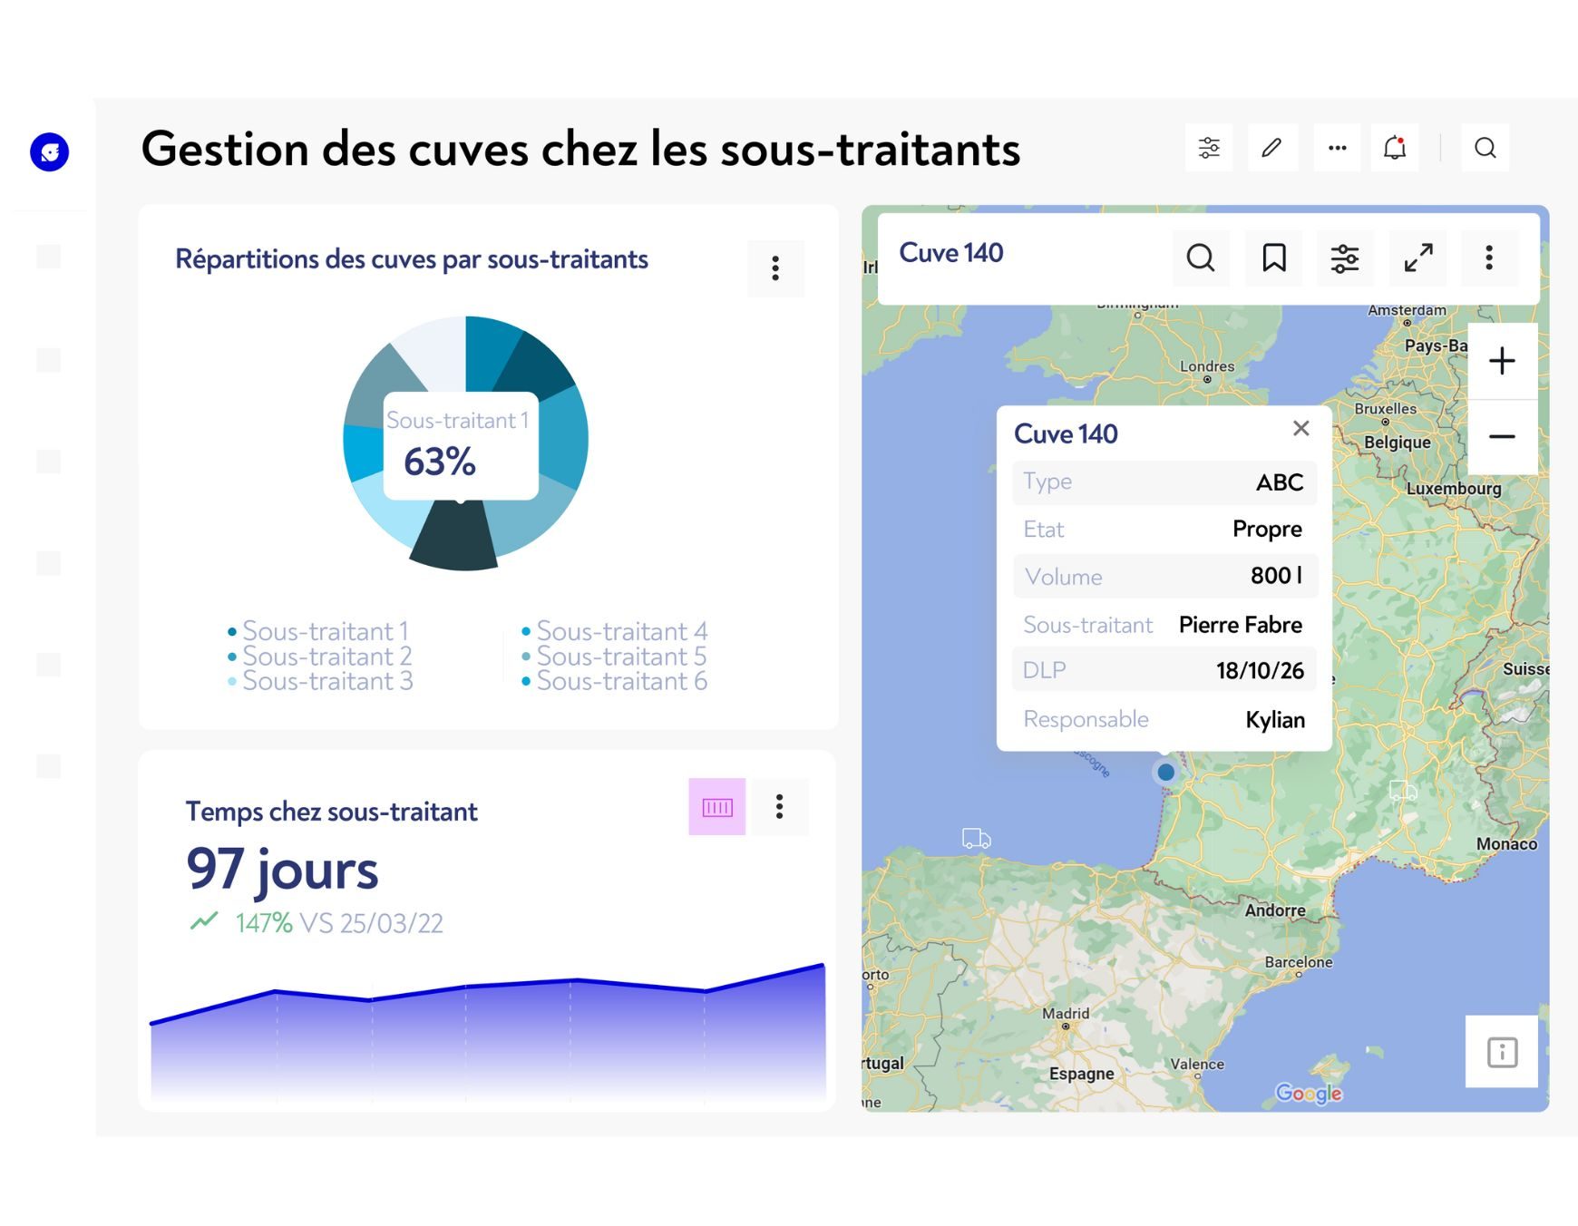This screenshot has height=1226, width=1578.
Task: Click the search icon in Cuve 140 map bar
Action: pyautogui.click(x=1200, y=258)
